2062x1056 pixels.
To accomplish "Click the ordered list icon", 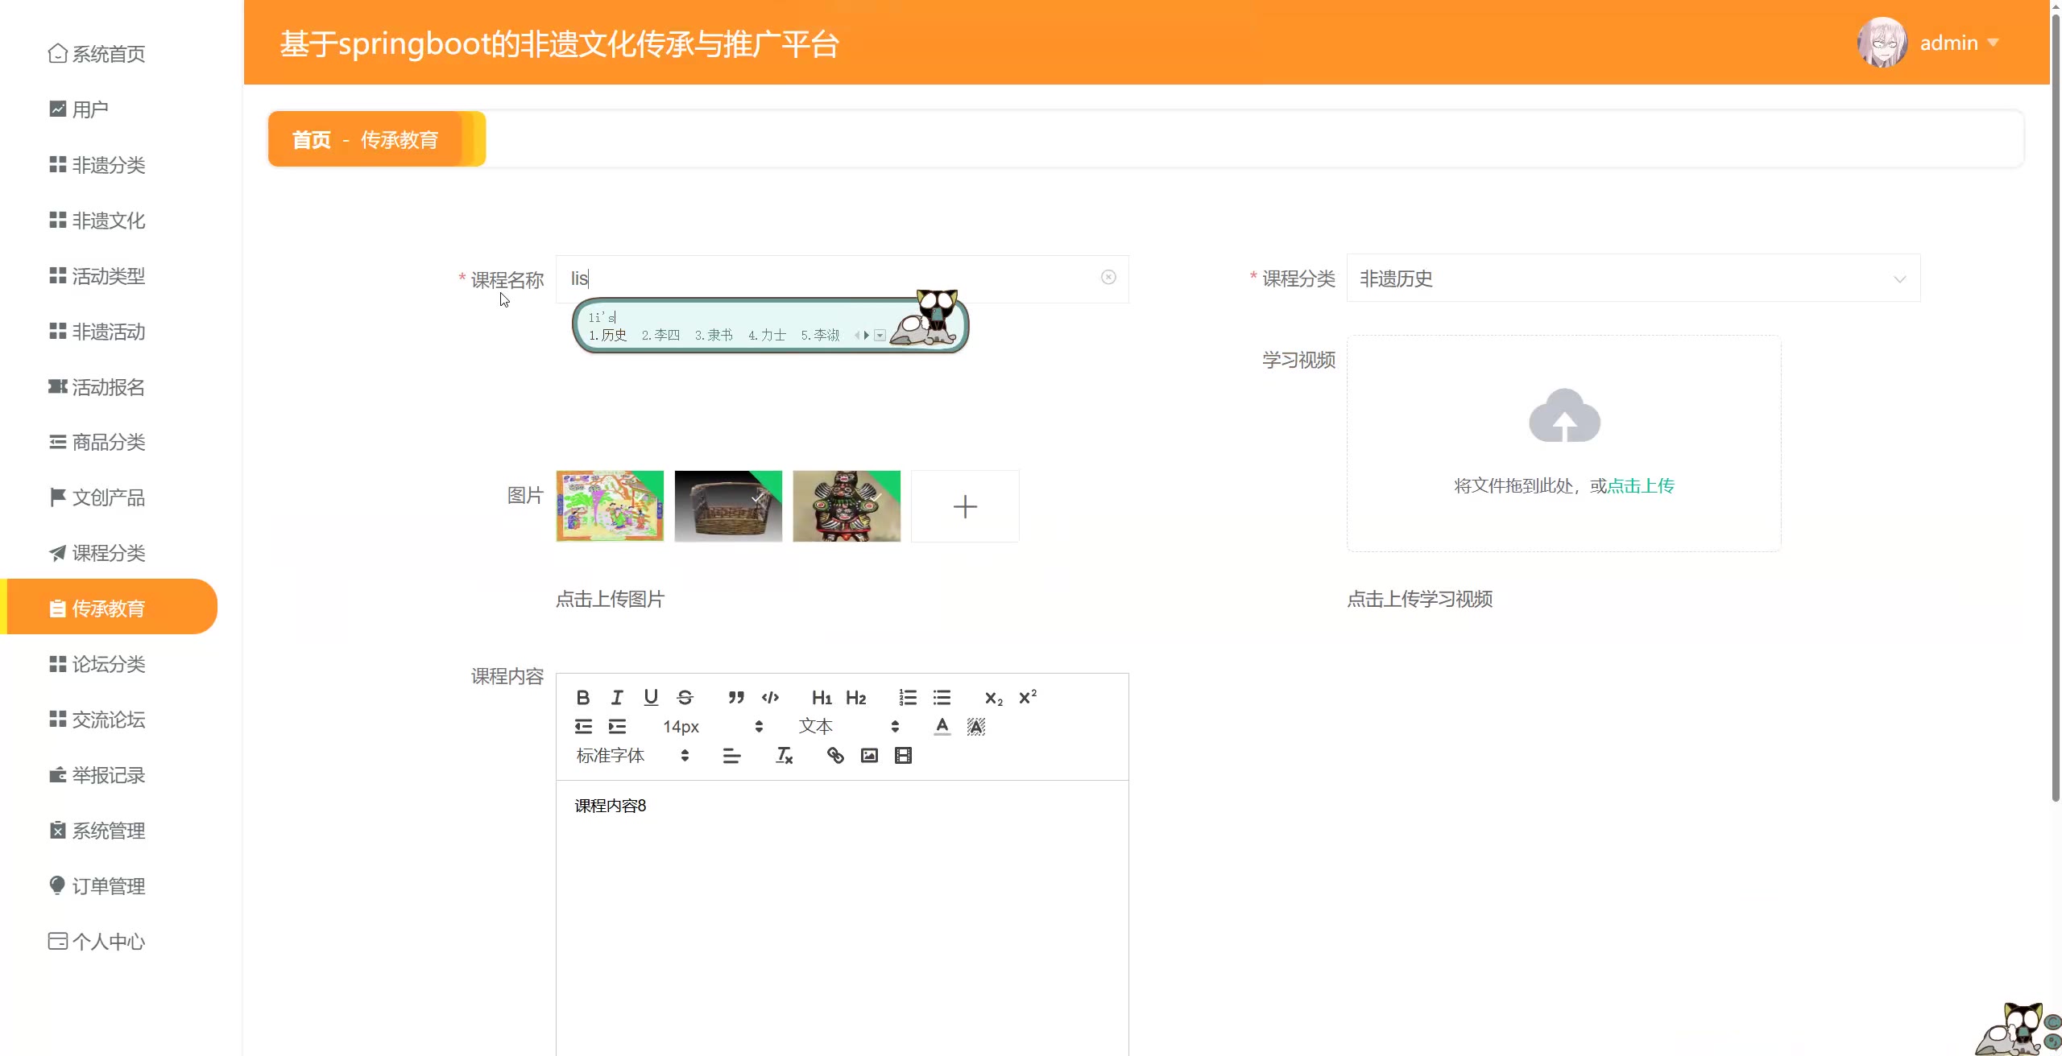I will click(908, 698).
